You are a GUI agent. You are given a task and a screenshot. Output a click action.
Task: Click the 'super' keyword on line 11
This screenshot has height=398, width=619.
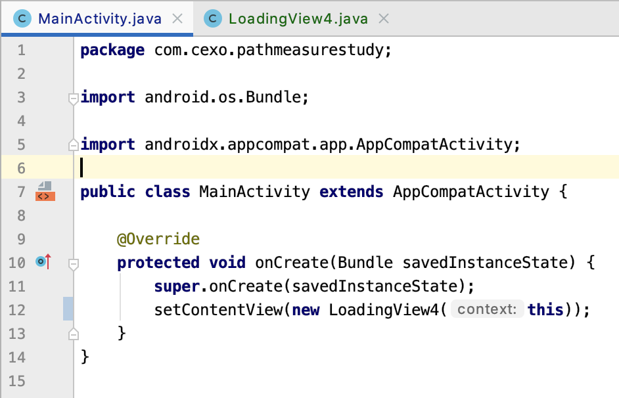coord(177,287)
